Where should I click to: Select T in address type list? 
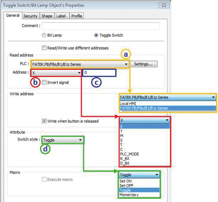[145, 145]
